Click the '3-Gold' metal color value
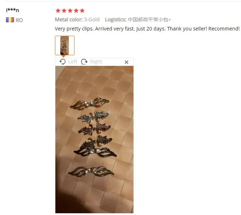The image size is (241, 215). pyautogui.click(x=92, y=19)
